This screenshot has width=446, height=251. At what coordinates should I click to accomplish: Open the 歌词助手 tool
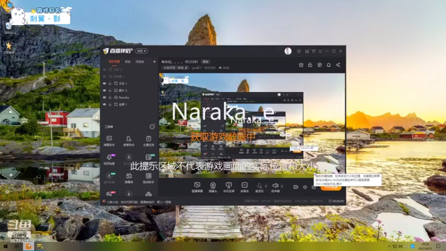pos(148,178)
